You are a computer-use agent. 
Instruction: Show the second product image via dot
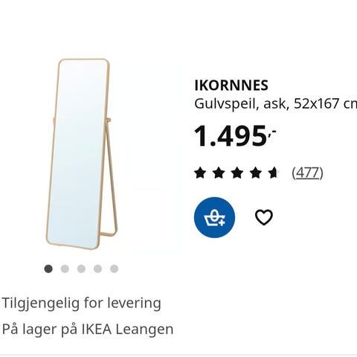65,268
